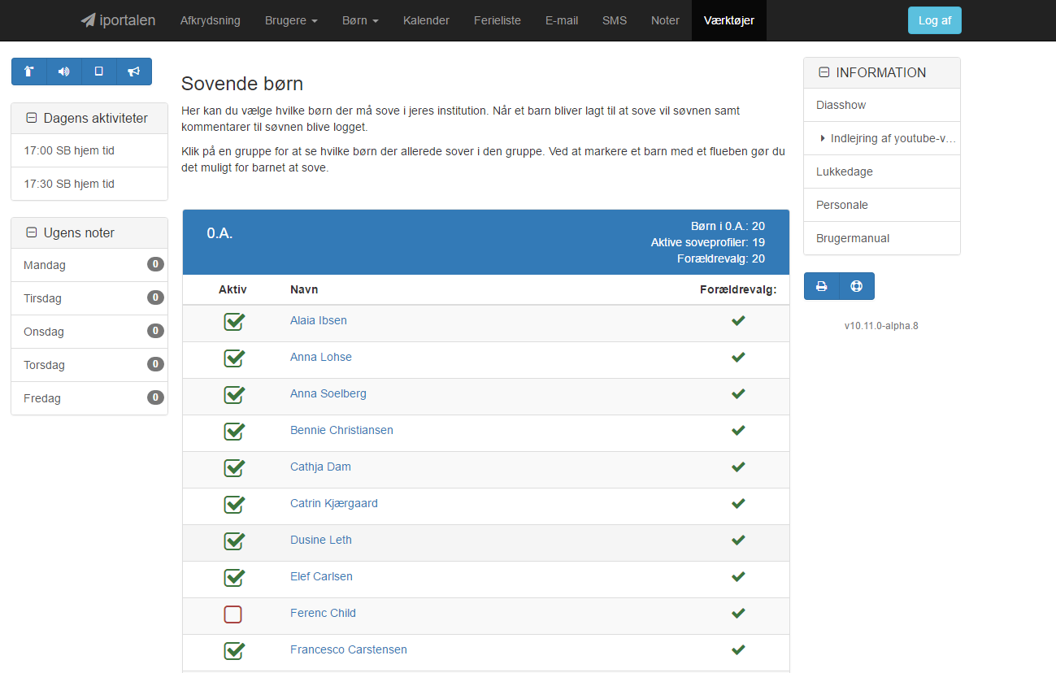Click Fredag note count badge

(x=155, y=397)
